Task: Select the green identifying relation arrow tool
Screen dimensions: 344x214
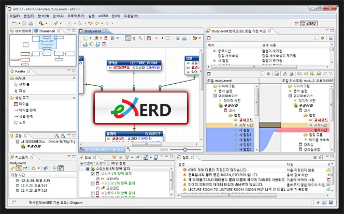Action: click(161, 38)
